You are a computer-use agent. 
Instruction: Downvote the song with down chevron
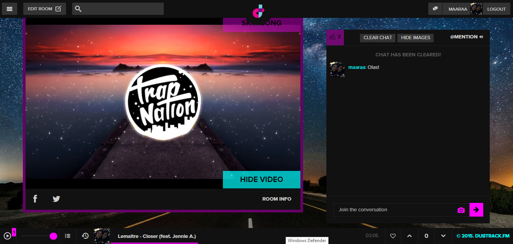point(443,236)
